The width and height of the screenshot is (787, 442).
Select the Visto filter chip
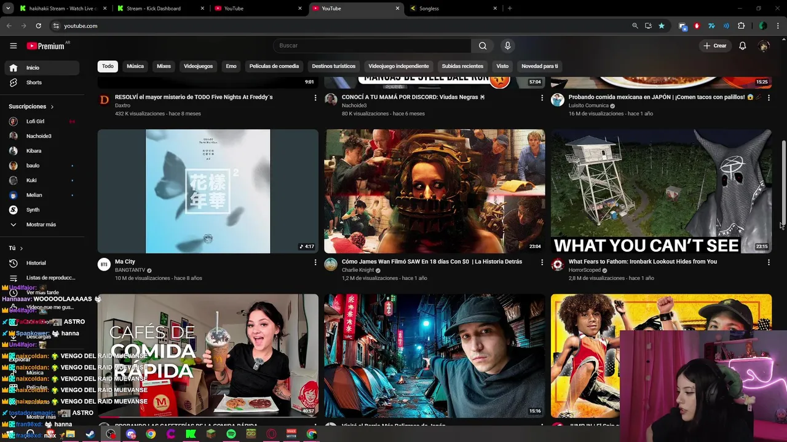pyautogui.click(x=502, y=66)
